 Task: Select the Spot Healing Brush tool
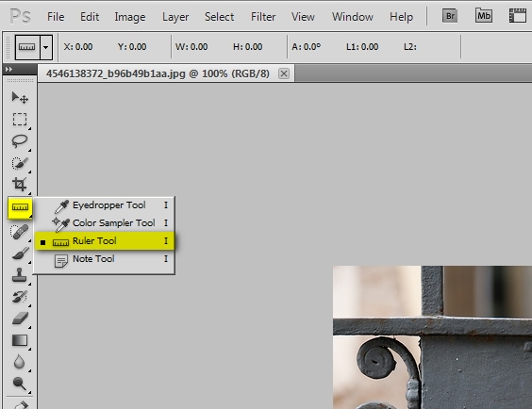[20, 232]
